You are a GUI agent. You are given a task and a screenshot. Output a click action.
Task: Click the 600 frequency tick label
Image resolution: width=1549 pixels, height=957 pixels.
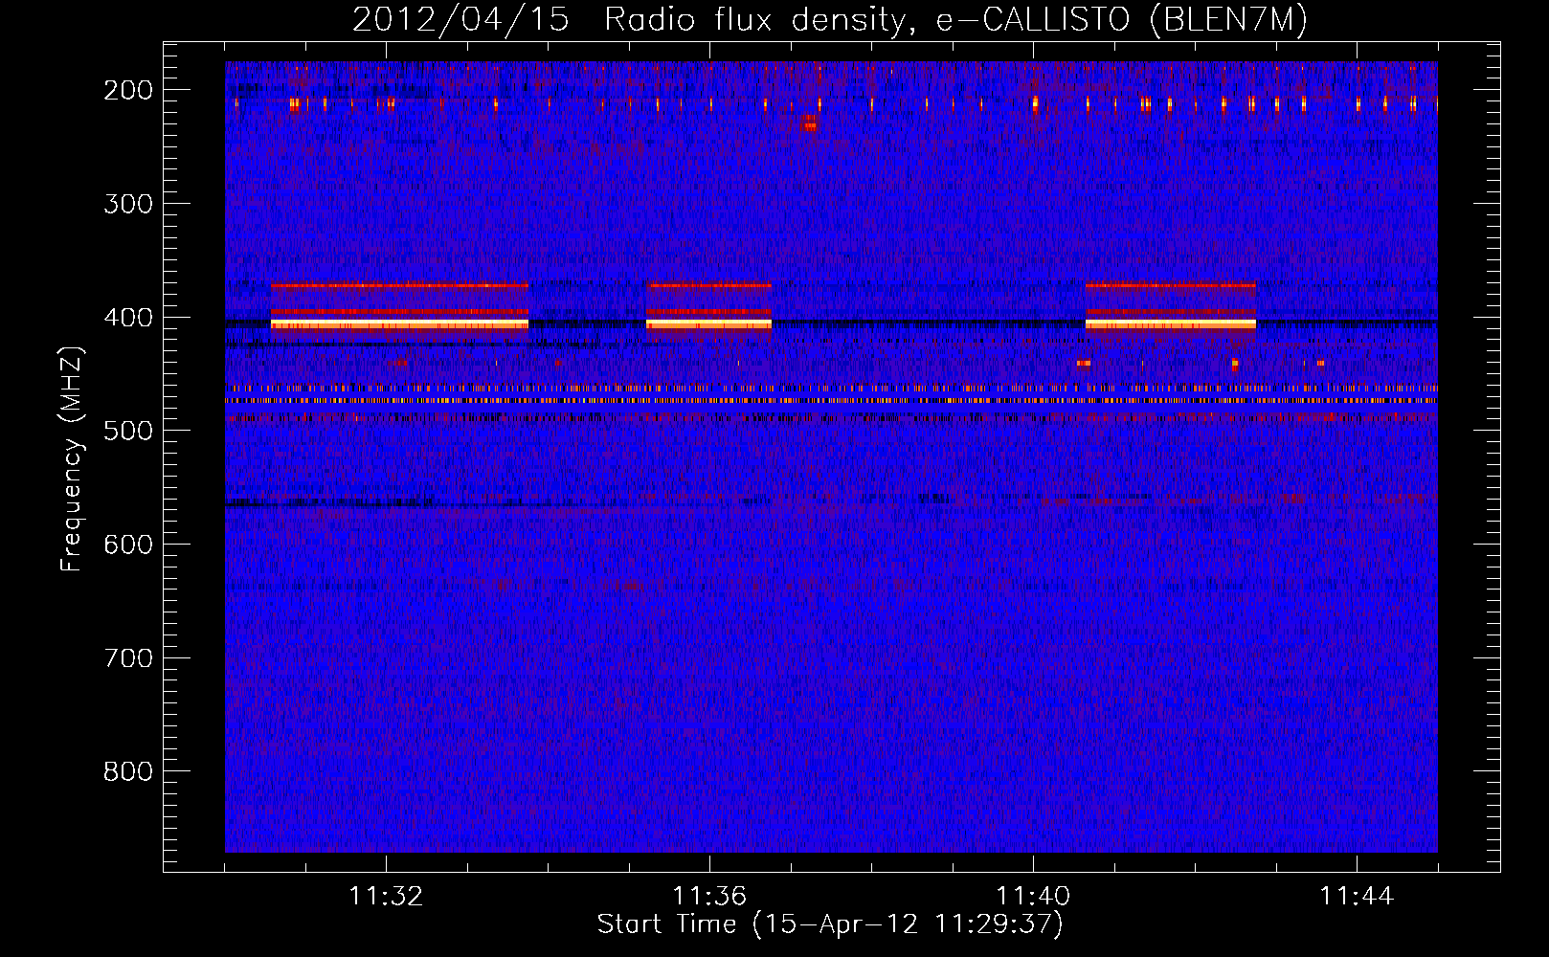click(127, 545)
